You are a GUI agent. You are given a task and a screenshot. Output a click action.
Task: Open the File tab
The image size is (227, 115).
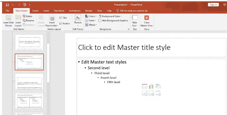click(x=7, y=11)
